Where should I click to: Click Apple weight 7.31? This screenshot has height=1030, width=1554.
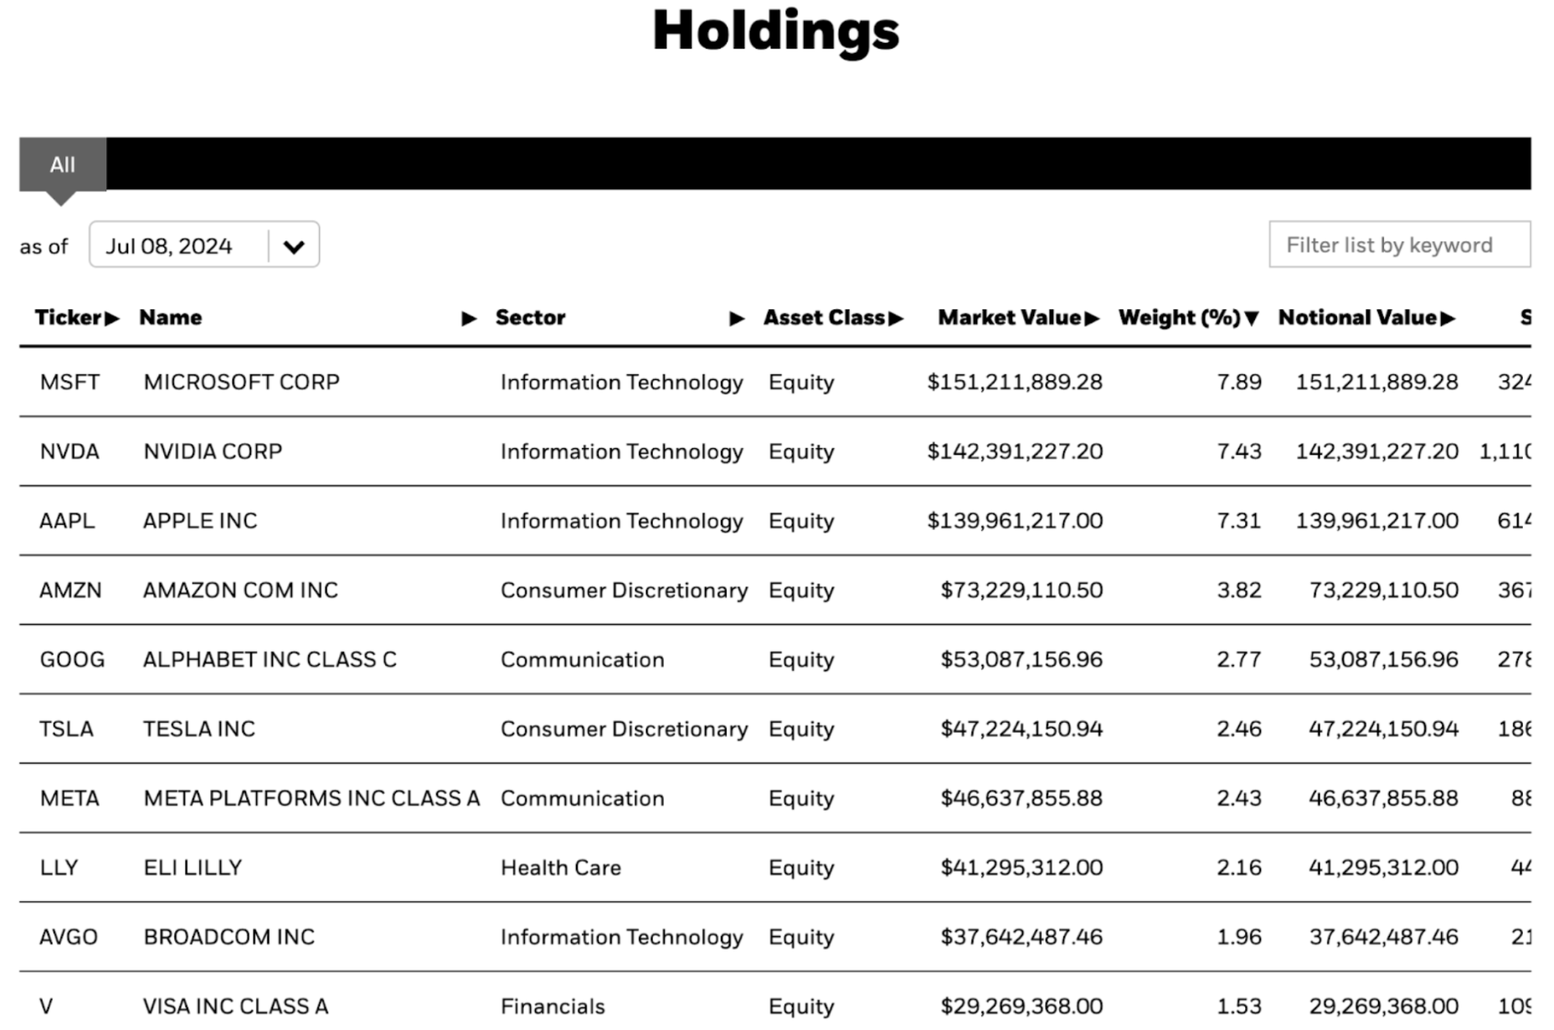(x=1239, y=522)
